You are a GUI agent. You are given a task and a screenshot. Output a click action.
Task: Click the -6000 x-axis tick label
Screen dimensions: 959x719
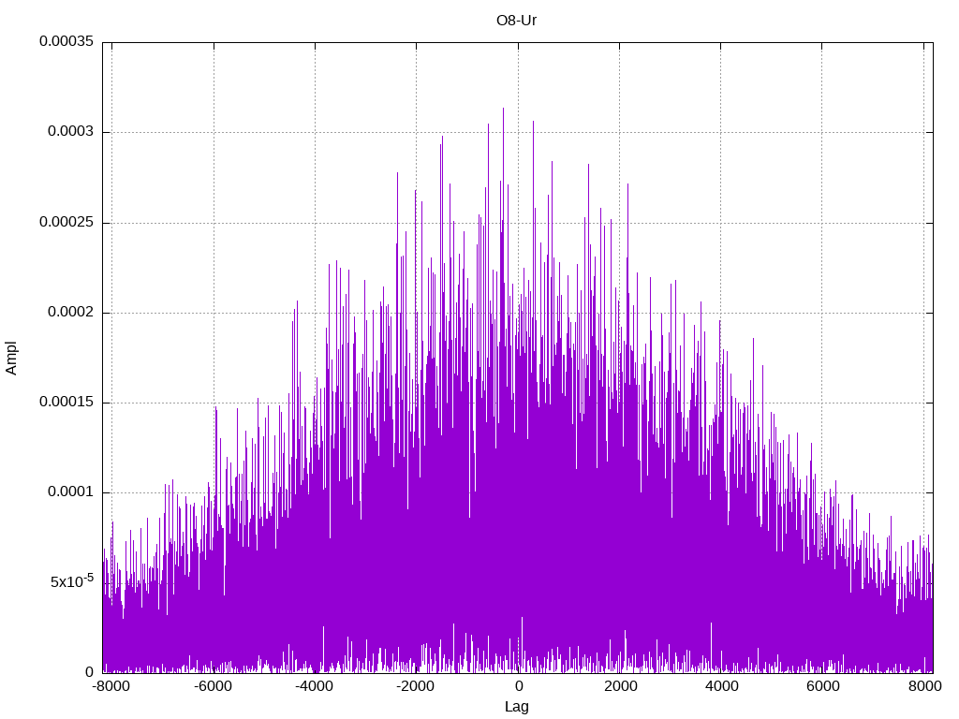(x=213, y=686)
